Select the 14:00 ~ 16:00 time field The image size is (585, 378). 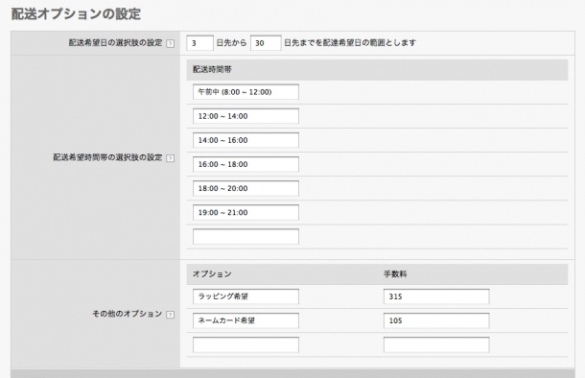point(246,140)
